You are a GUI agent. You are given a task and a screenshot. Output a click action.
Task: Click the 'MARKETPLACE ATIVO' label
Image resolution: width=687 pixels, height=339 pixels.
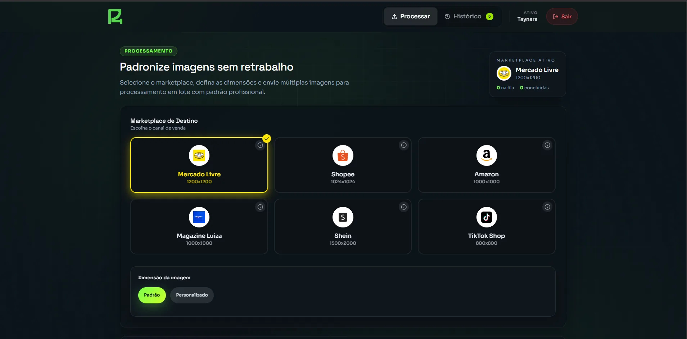pyautogui.click(x=526, y=60)
